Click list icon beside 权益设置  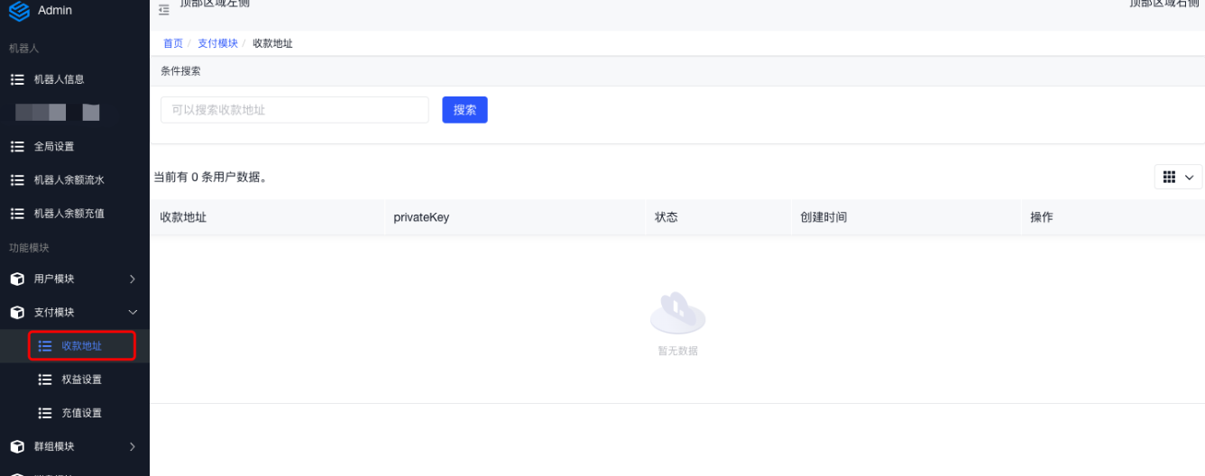click(x=45, y=380)
